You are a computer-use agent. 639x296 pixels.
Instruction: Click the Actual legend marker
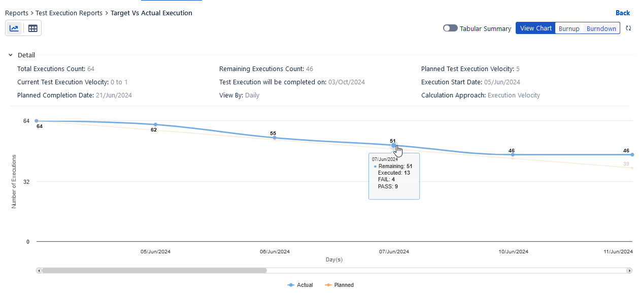(290, 285)
